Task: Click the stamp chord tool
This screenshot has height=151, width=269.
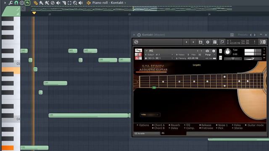Action: 22,3
